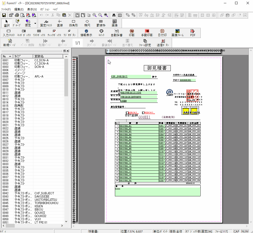The image size is (253, 233).
Task: Select list row 0042 CXF_SUBJECT
Action: pos(33,193)
